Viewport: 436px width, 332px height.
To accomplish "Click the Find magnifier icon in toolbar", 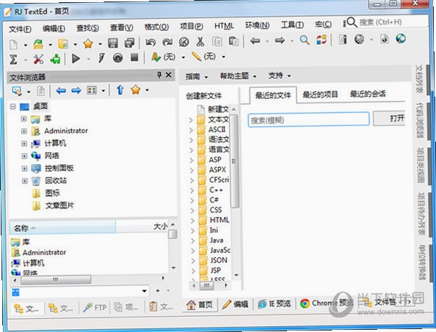I will tap(305, 40).
